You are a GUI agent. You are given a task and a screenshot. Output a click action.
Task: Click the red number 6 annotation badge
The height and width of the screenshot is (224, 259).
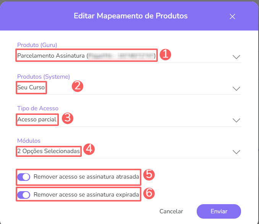click(x=149, y=193)
